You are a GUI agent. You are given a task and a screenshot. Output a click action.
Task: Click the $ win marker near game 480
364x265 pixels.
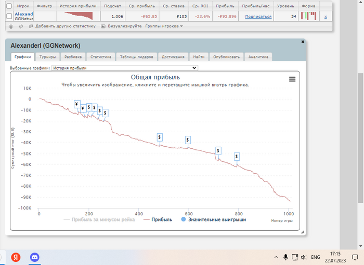160,137
